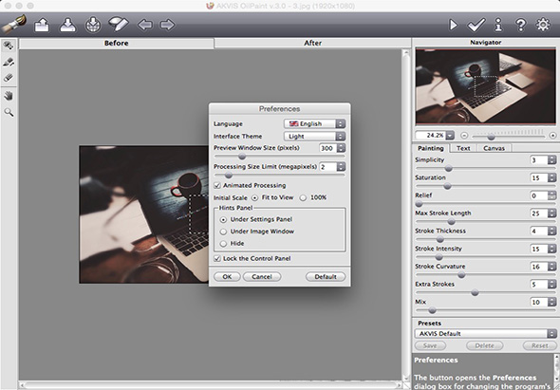Viewport: 560px width, 390px height.
Task: Restore settings with Default button
Action: coord(326,277)
